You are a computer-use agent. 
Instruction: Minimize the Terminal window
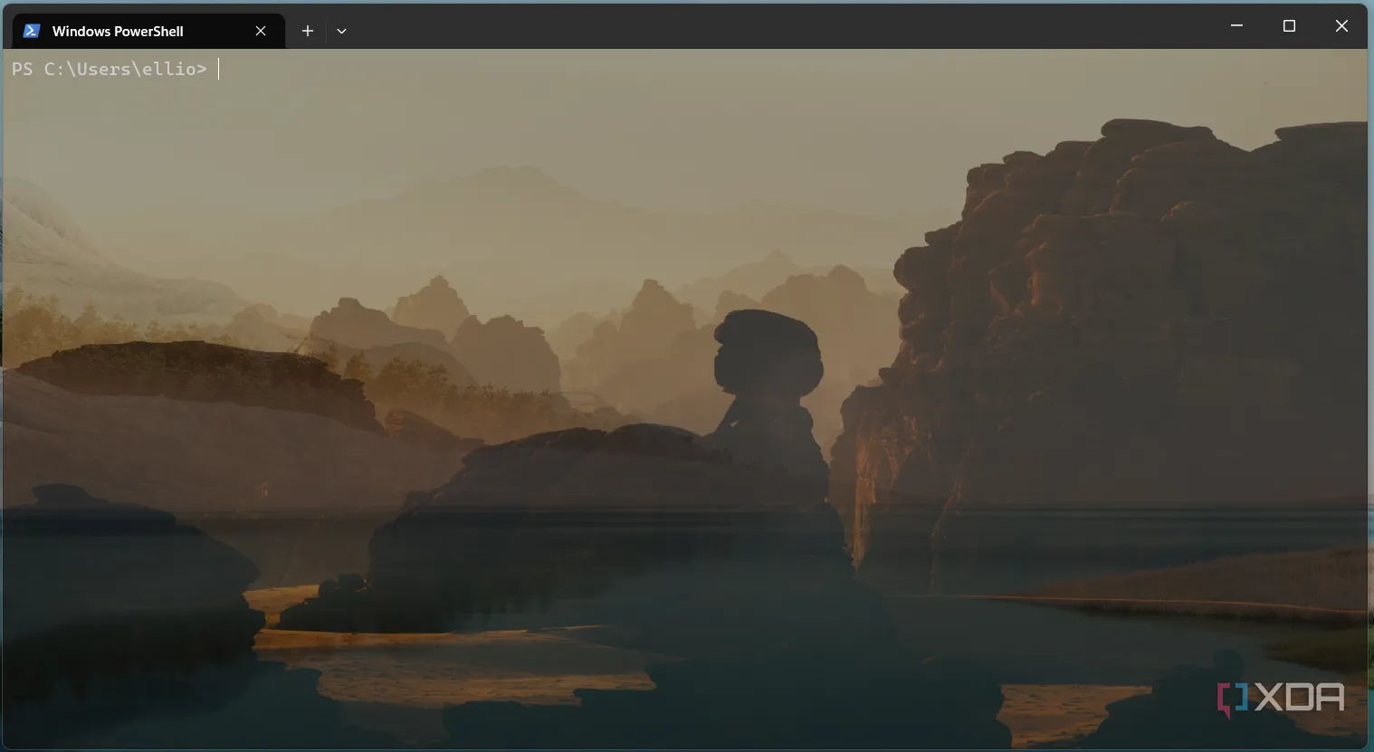[1236, 26]
